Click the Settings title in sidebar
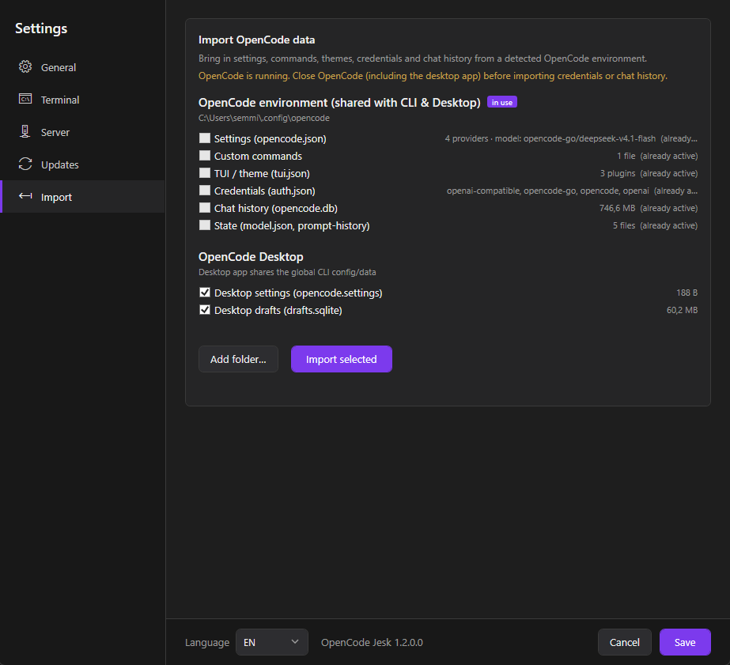 click(x=41, y=28)
